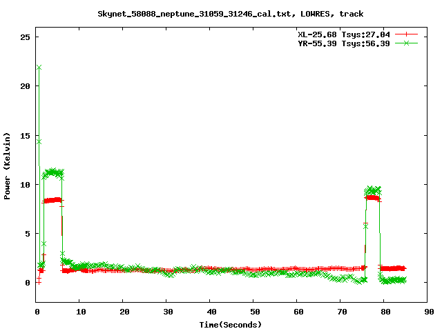Image resolution: width=442 pixels, height=331 pixels.
Task: Click the red line sample in the legend
Action: (x=406, y=34)
